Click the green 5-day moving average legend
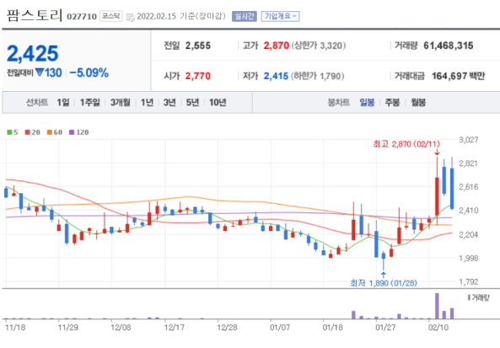The image size is (500, 348). tap(13, 132)
